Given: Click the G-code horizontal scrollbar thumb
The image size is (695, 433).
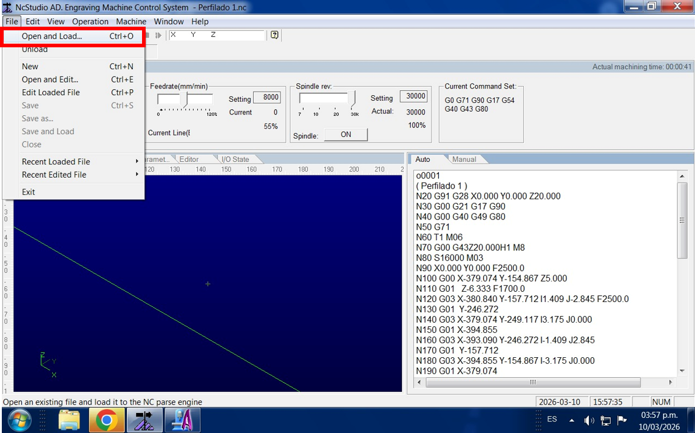Looking at the screenshot, I should tap(533, 382).
